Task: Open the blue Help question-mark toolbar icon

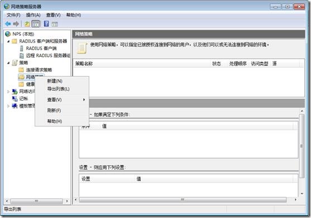Action: [46, 24]
